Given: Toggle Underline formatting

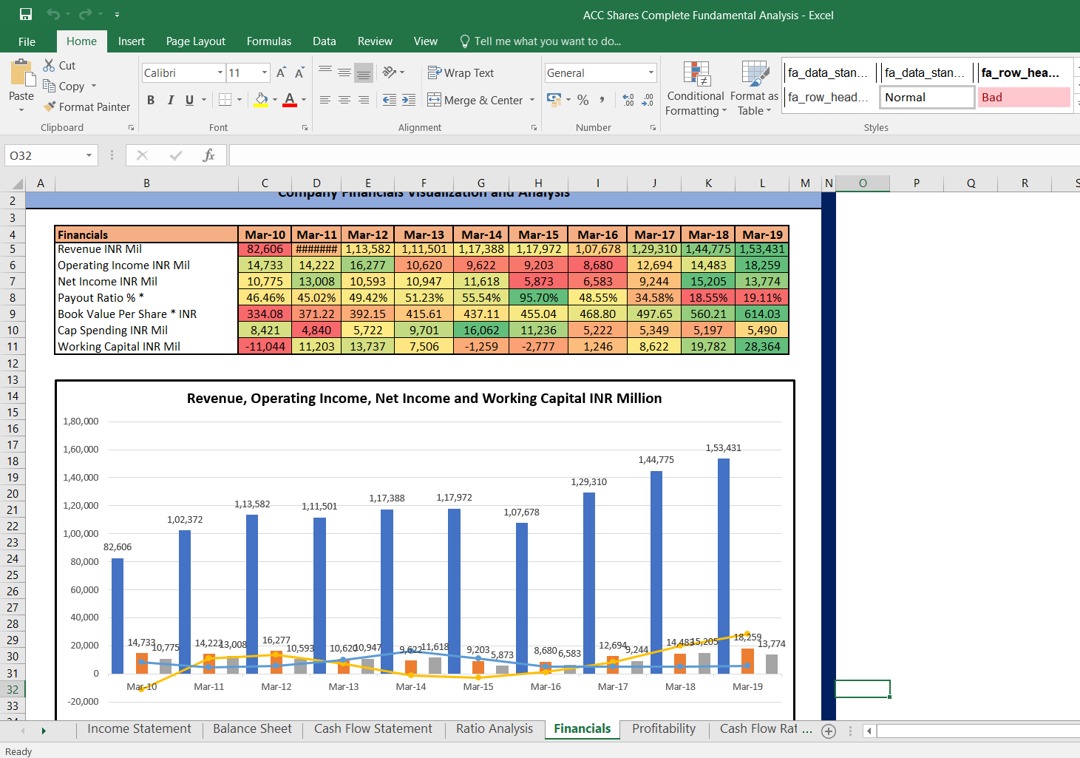Looking at the screenshot, I should (189, 100).
